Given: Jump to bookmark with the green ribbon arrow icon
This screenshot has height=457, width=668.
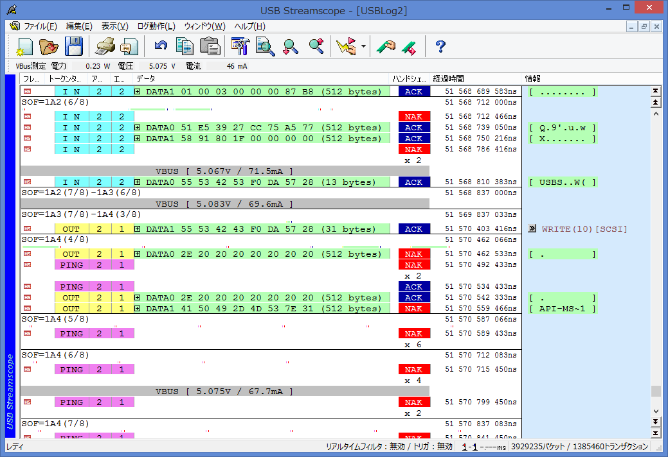Looking at the screenshot, I should pos(410,47).
